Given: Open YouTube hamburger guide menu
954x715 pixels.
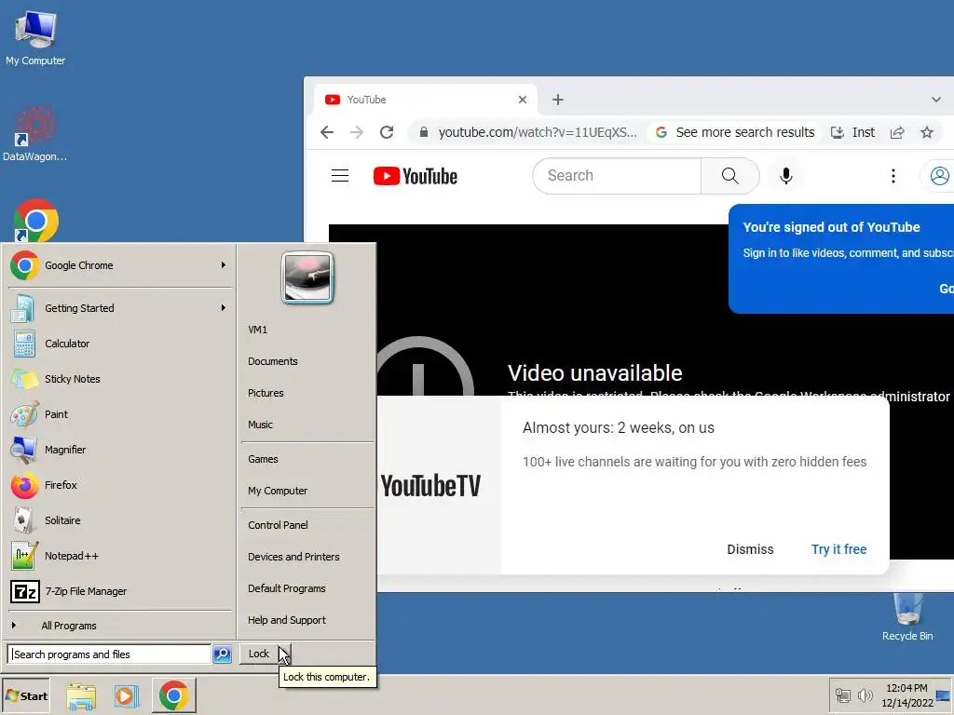Looking at the screenshot, I should point(340,176).
